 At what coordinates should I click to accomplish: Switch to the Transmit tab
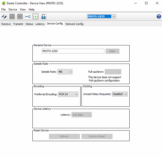(x=18, y=24)
